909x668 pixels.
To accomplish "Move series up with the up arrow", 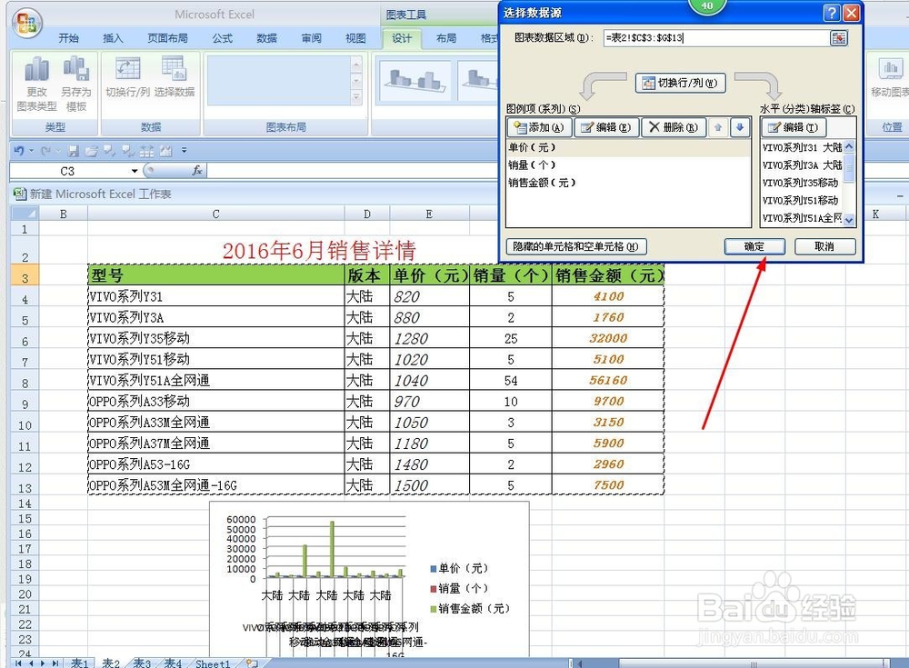I will pos(718,127).
